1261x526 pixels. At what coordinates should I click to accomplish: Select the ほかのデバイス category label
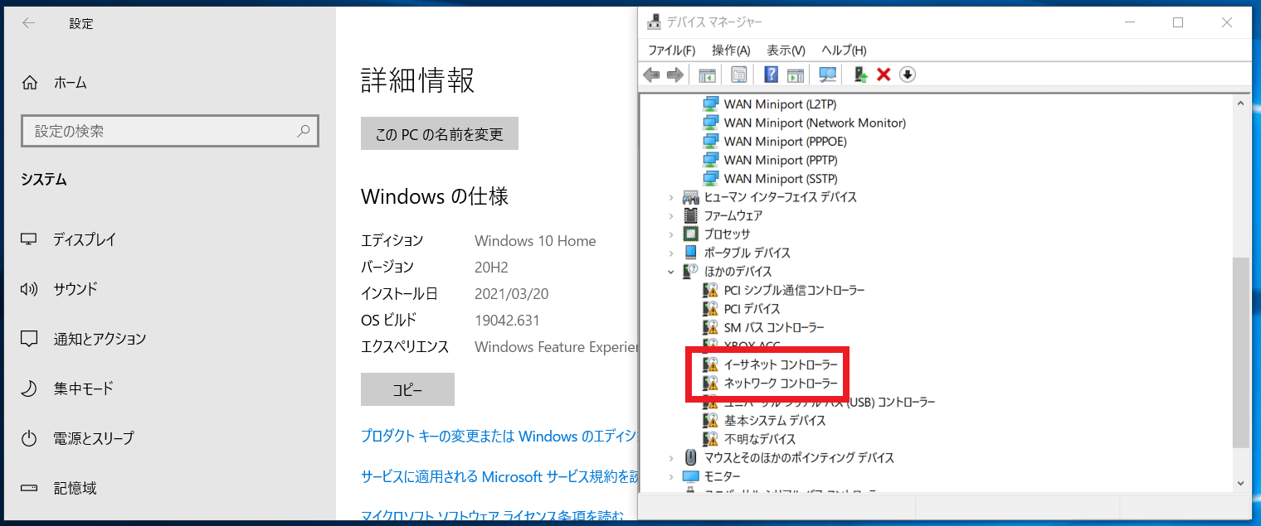[738, 271]
